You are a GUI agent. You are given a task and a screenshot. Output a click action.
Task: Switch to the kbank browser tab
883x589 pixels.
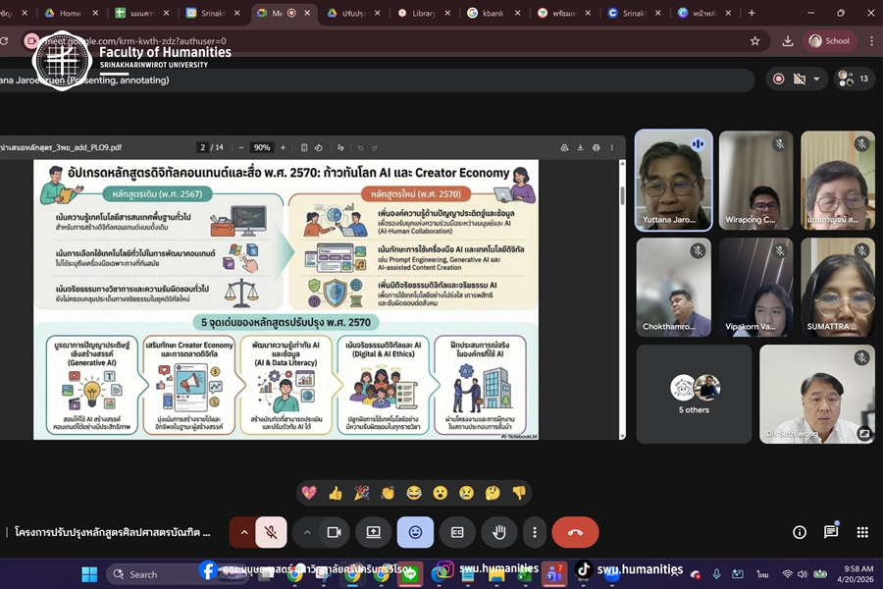click(493, 14)
